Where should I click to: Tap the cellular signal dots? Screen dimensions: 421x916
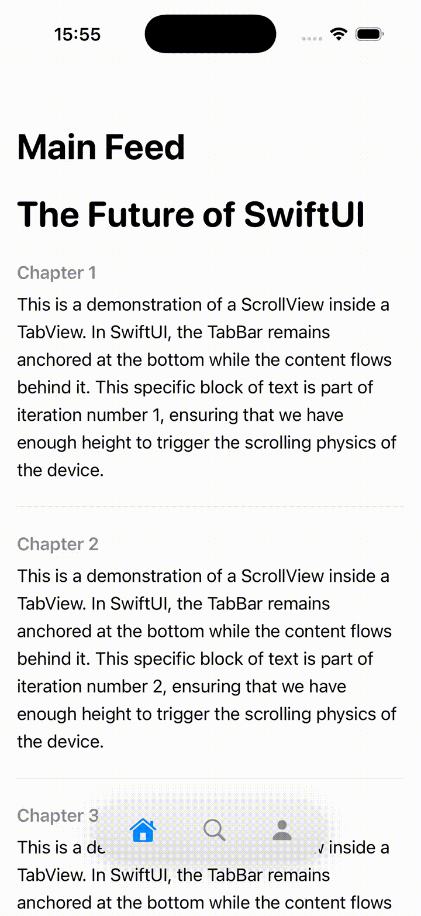[x=312, y=38]
